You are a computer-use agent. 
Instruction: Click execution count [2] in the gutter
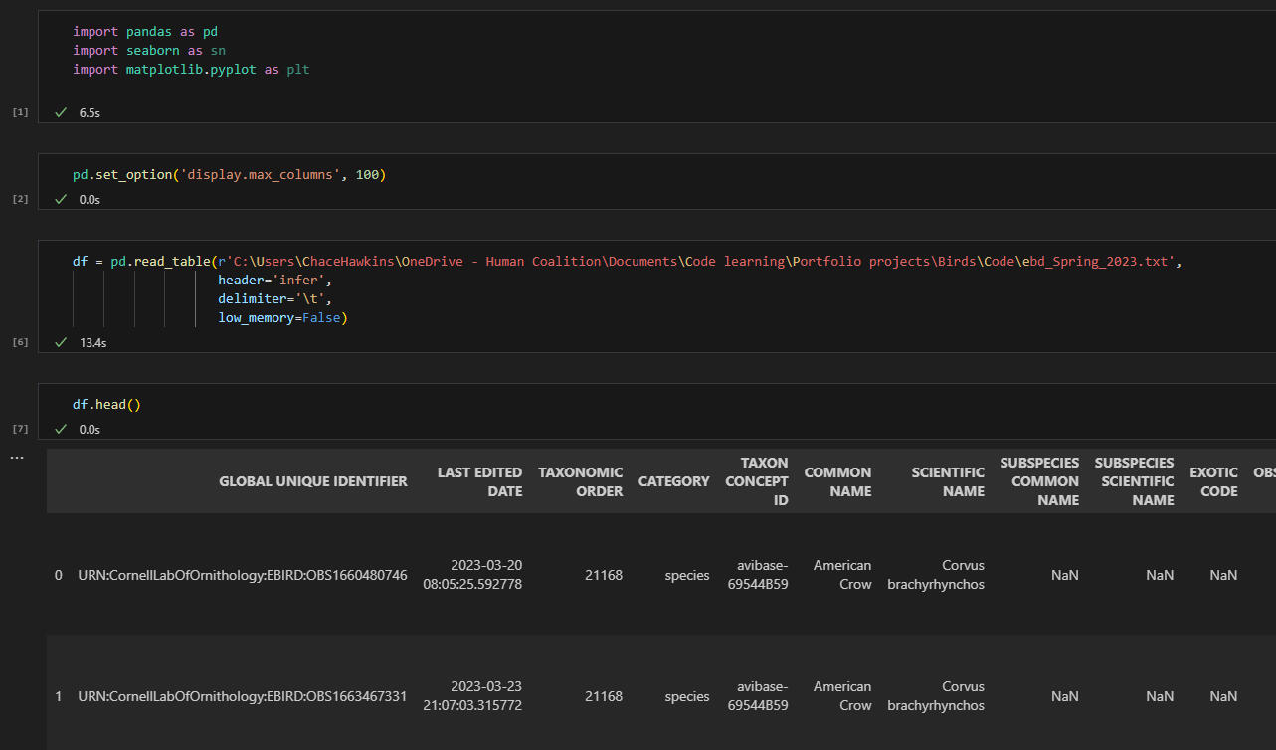[19, 198]
